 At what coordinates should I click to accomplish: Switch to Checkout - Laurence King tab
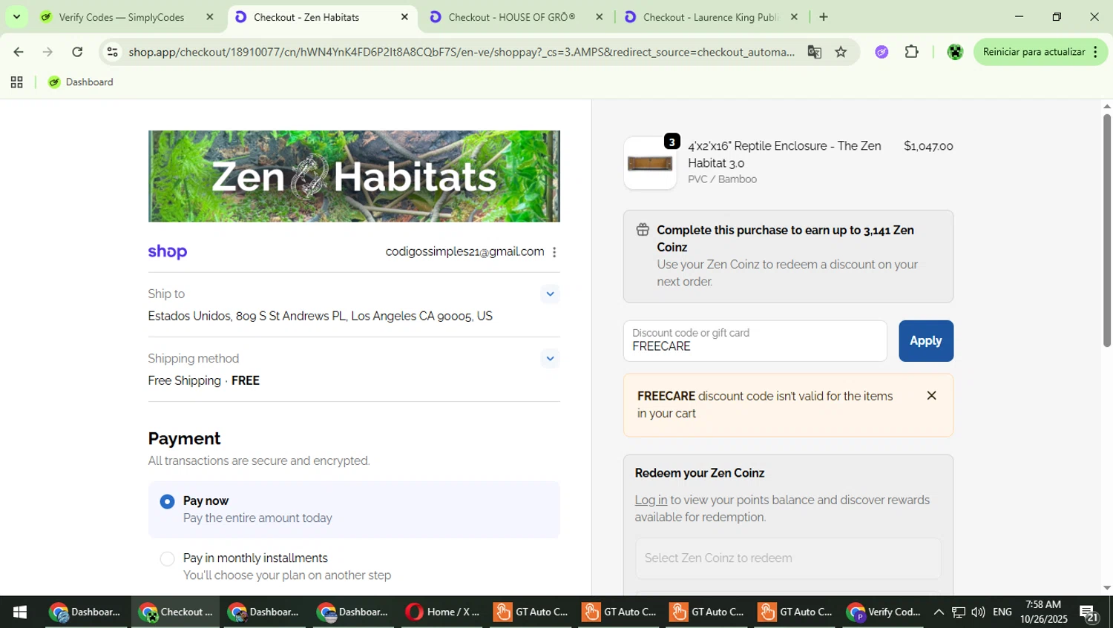click(x=710, y=17)
